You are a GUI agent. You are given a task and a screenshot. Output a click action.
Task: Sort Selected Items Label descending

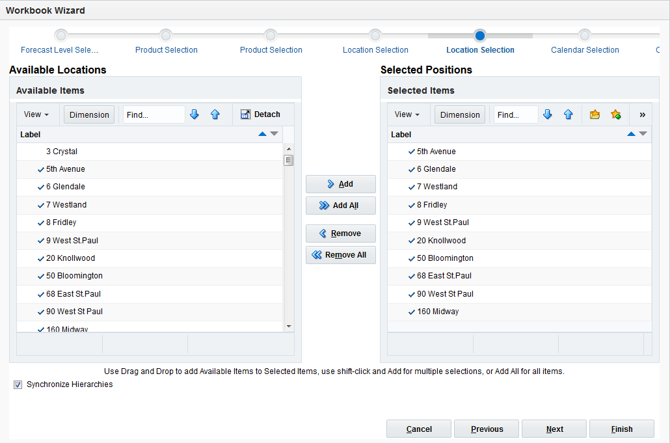coord(643,134)
